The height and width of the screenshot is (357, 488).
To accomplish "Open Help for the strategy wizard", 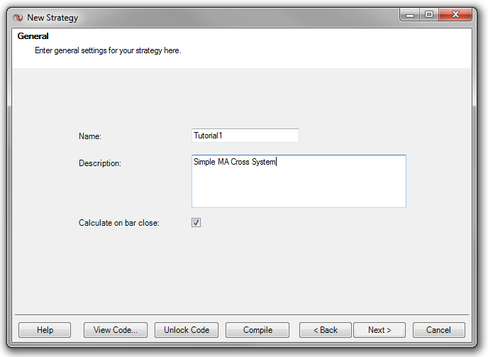I will [45, 330].
